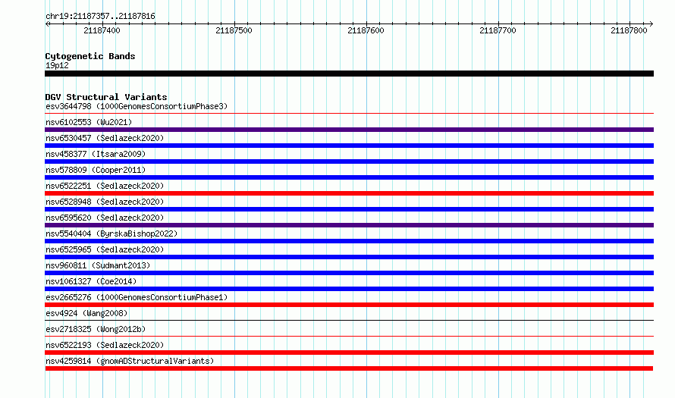Screen dimensions: 675x398
Task: Click the DGV Structural Variants track title
Action: click(x=106, y=97)
